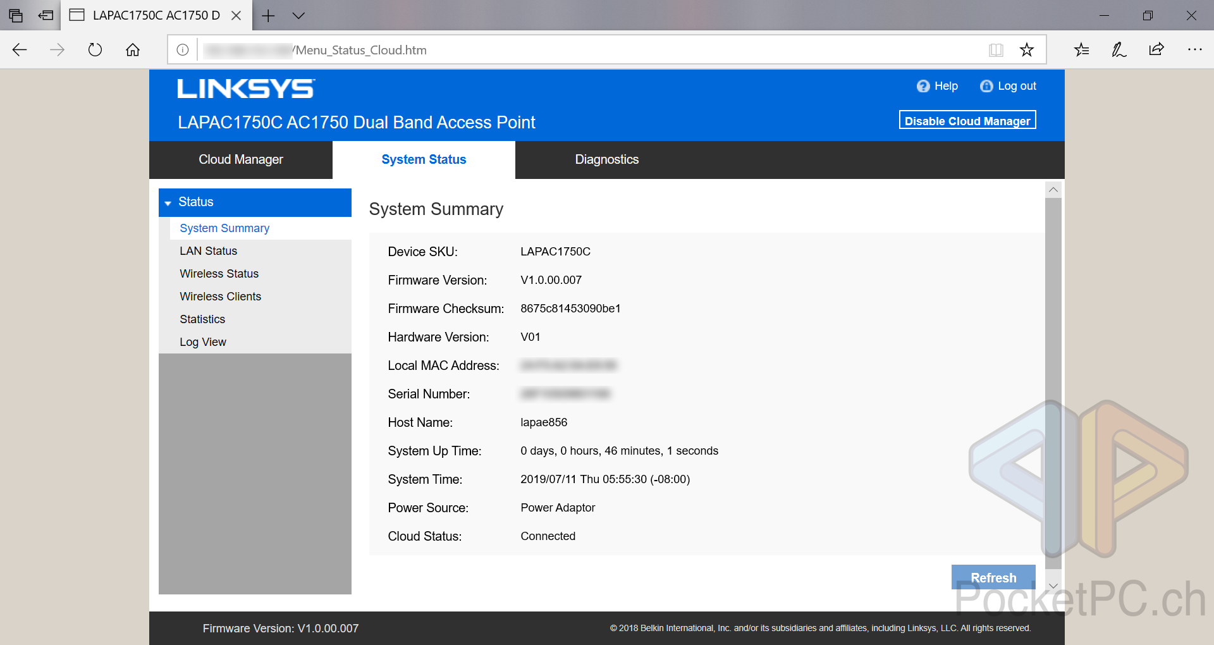Open Wireless Clients in sidebar
This screenshot has width=1214, height=645.
(x=220, y=297)
